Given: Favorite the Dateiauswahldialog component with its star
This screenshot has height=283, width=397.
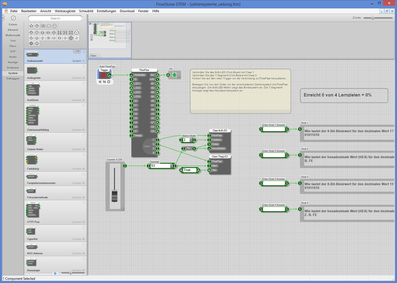Looking at the screenshot, I should pos(84,105).
